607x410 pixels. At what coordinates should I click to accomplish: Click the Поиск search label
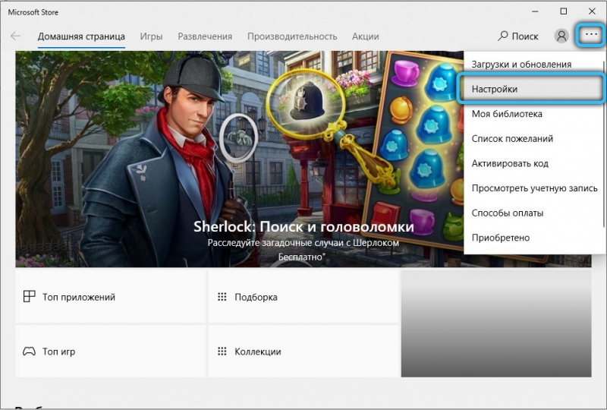click(525, 36)
